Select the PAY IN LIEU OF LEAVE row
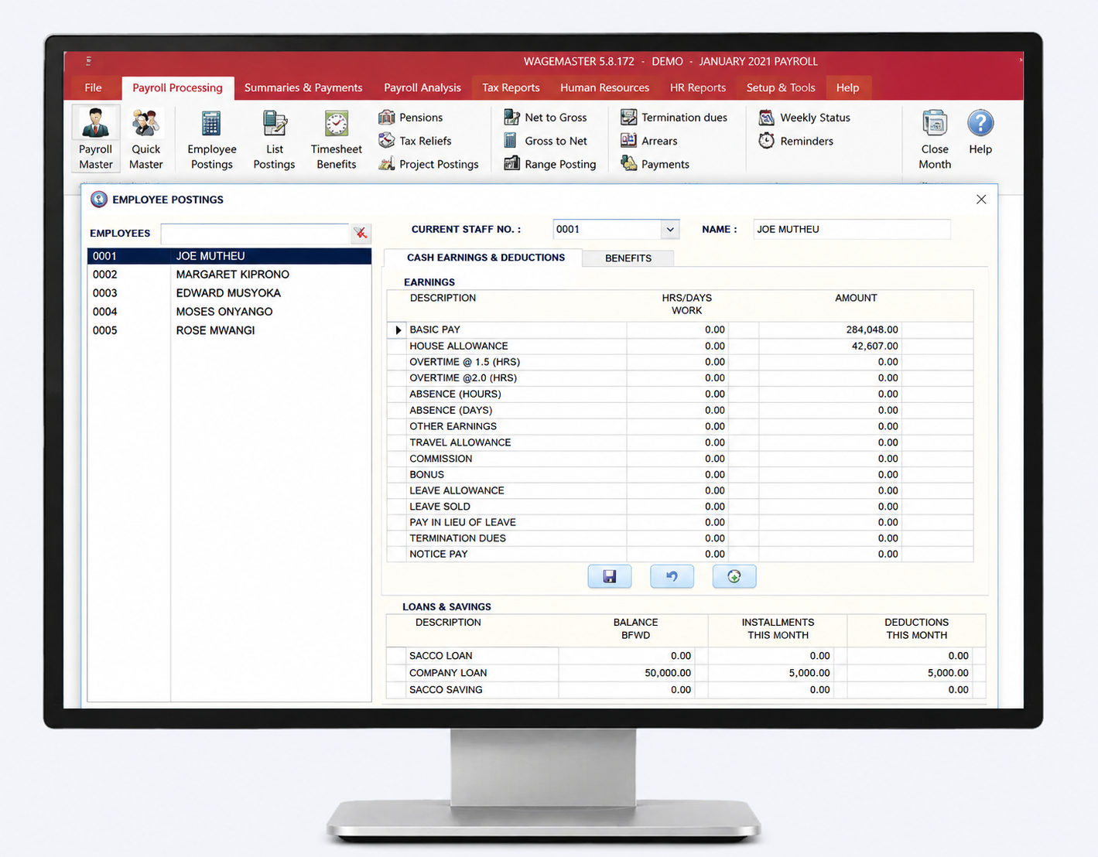This screenshot has width=1098, height=857. 679,522
